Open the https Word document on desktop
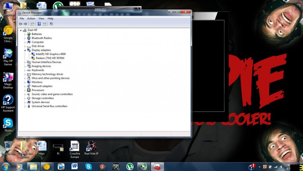This screenshot has width=303, height=171. 41,148
